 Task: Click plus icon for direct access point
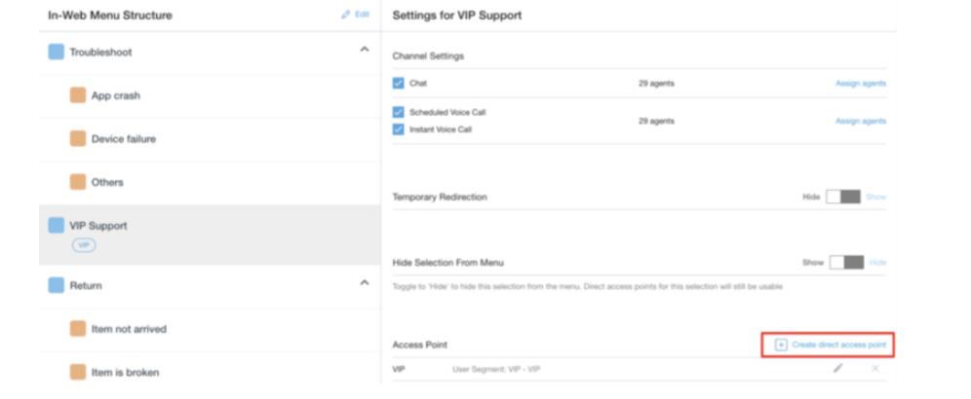point(781,345)
